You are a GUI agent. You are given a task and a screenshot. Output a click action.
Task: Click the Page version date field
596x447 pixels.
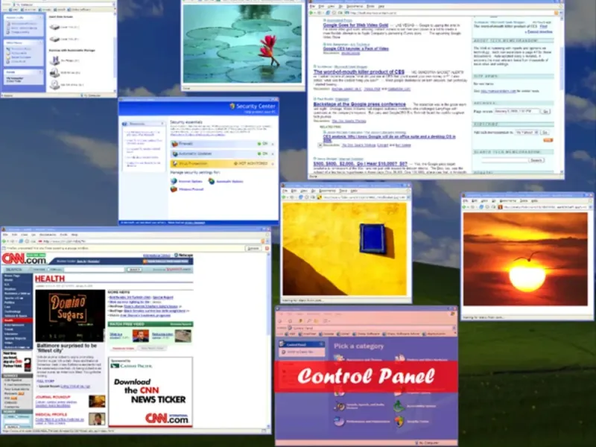pyautogui.click(x=516, y=111)
